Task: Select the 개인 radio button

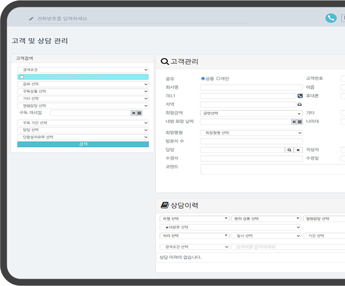Action: 218,78
